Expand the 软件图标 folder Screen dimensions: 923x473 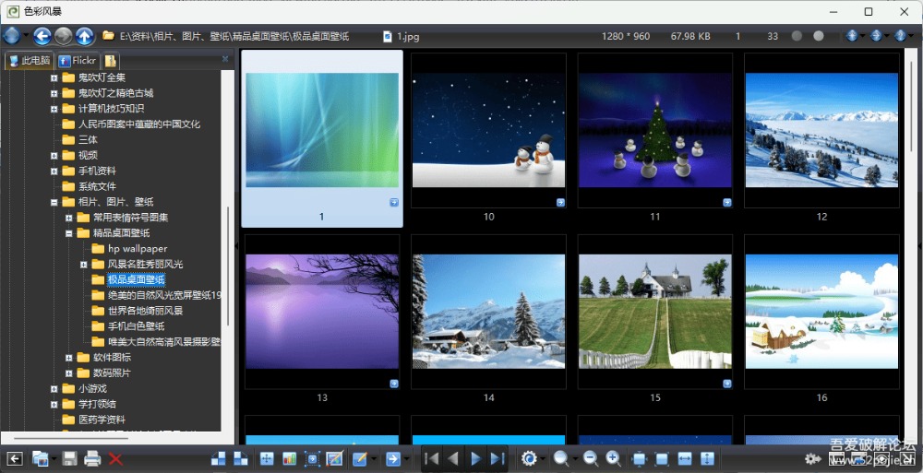[x=69, y=358]
